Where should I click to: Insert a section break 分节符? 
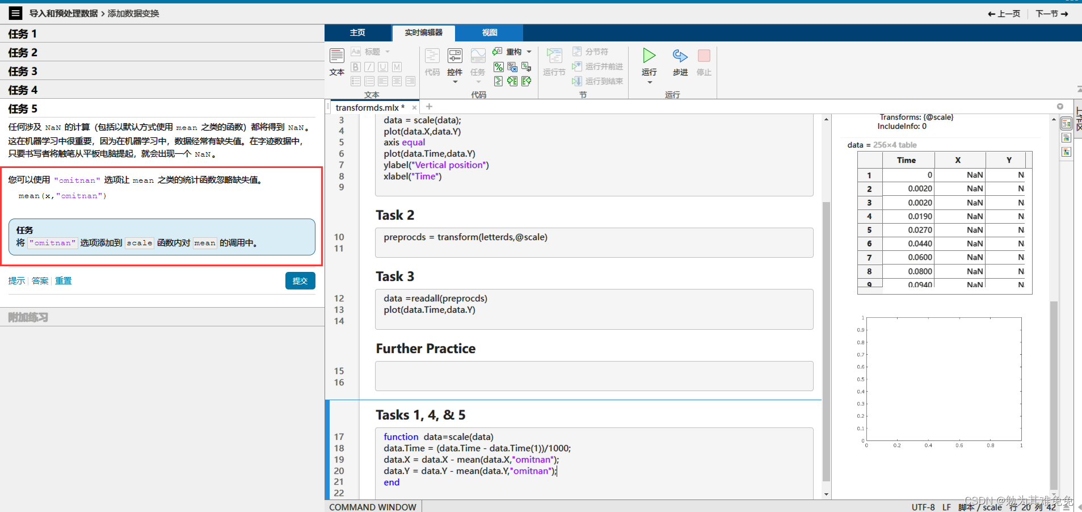coord(590,52)
